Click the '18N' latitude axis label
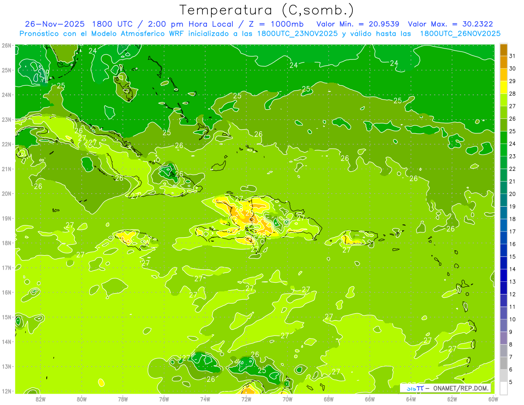Image resolution: width=524 pixels, height=405 pixels. click(x=7, y=243)
